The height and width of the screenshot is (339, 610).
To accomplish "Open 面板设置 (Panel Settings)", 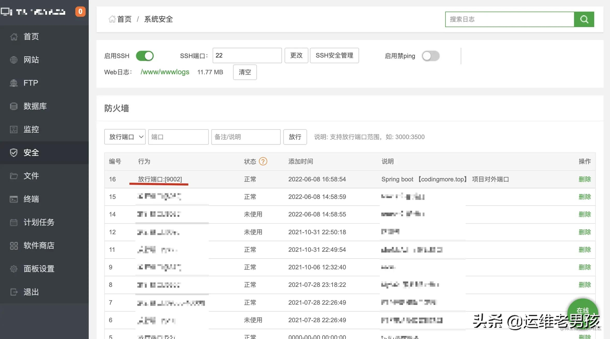I will pyautogui.click(x=39, y=269).
